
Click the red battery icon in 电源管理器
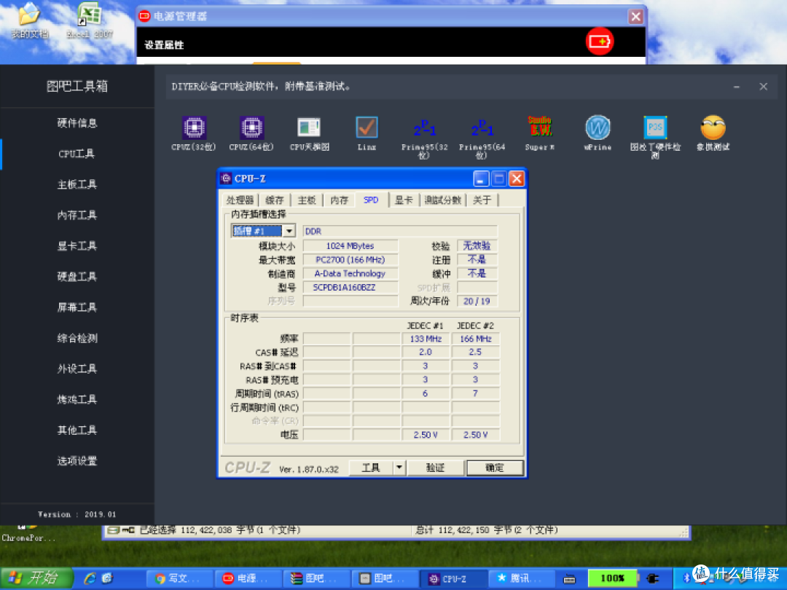pyautogui.click(x=600, y=41)
